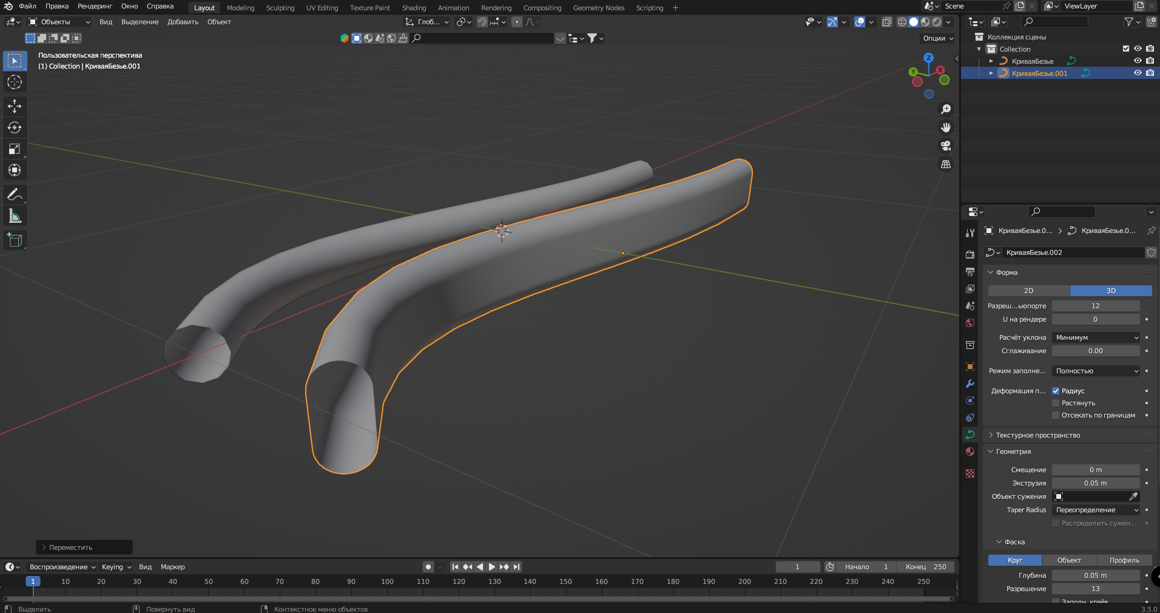The image size is (1160, 613).
Task: Open the Texture properties checker tab
Action: pos(970,473)
